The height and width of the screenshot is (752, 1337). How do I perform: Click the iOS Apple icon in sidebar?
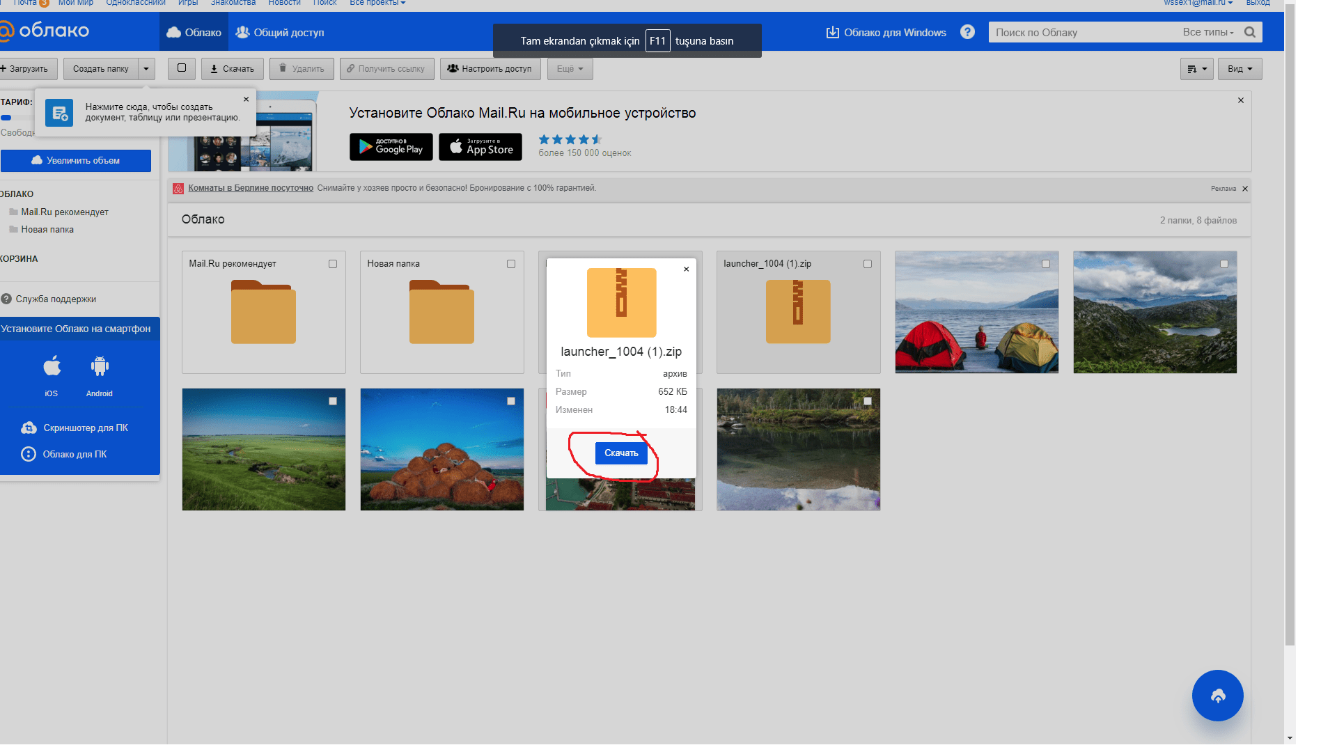[52, 366]
